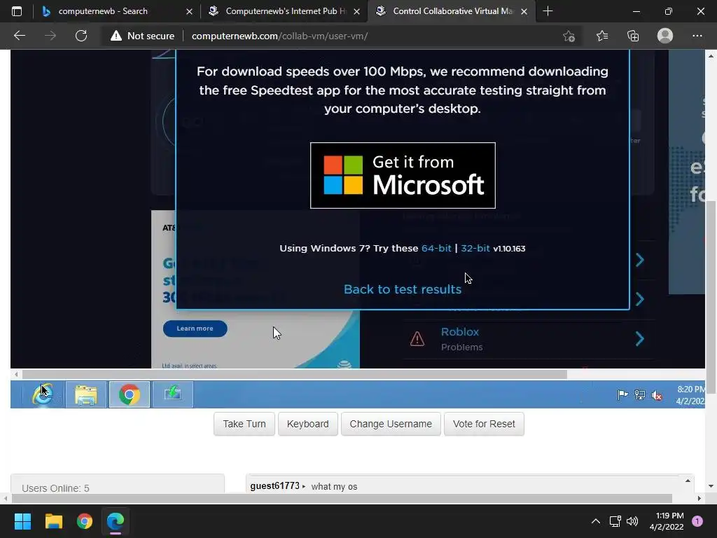Image resolution: width=717 pixels, height=538 pixels.
Task: Click the Roblox warning triangle icon
Action: (x=417, y=339)
